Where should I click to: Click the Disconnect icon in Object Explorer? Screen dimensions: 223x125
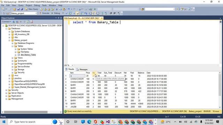[17, 22]
